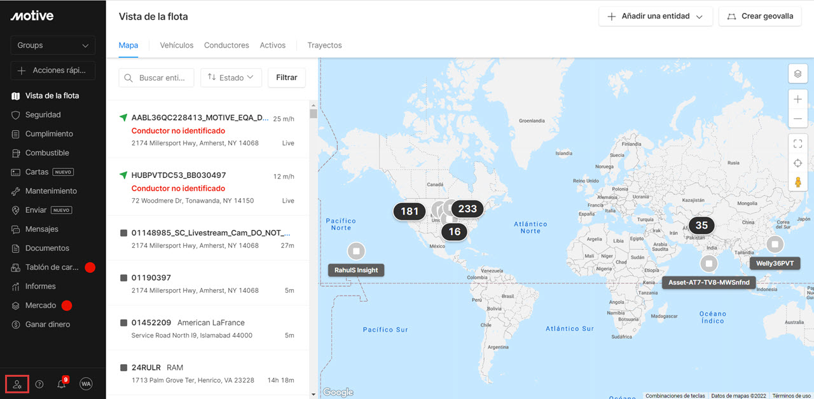
Task: Switch to the Trayectos tab
Action: 324,45
